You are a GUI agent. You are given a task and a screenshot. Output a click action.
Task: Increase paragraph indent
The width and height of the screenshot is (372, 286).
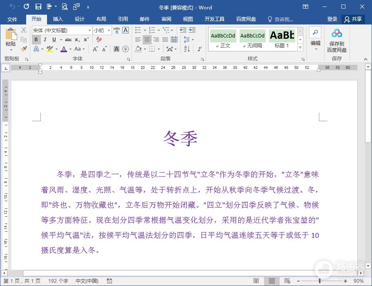192,30
